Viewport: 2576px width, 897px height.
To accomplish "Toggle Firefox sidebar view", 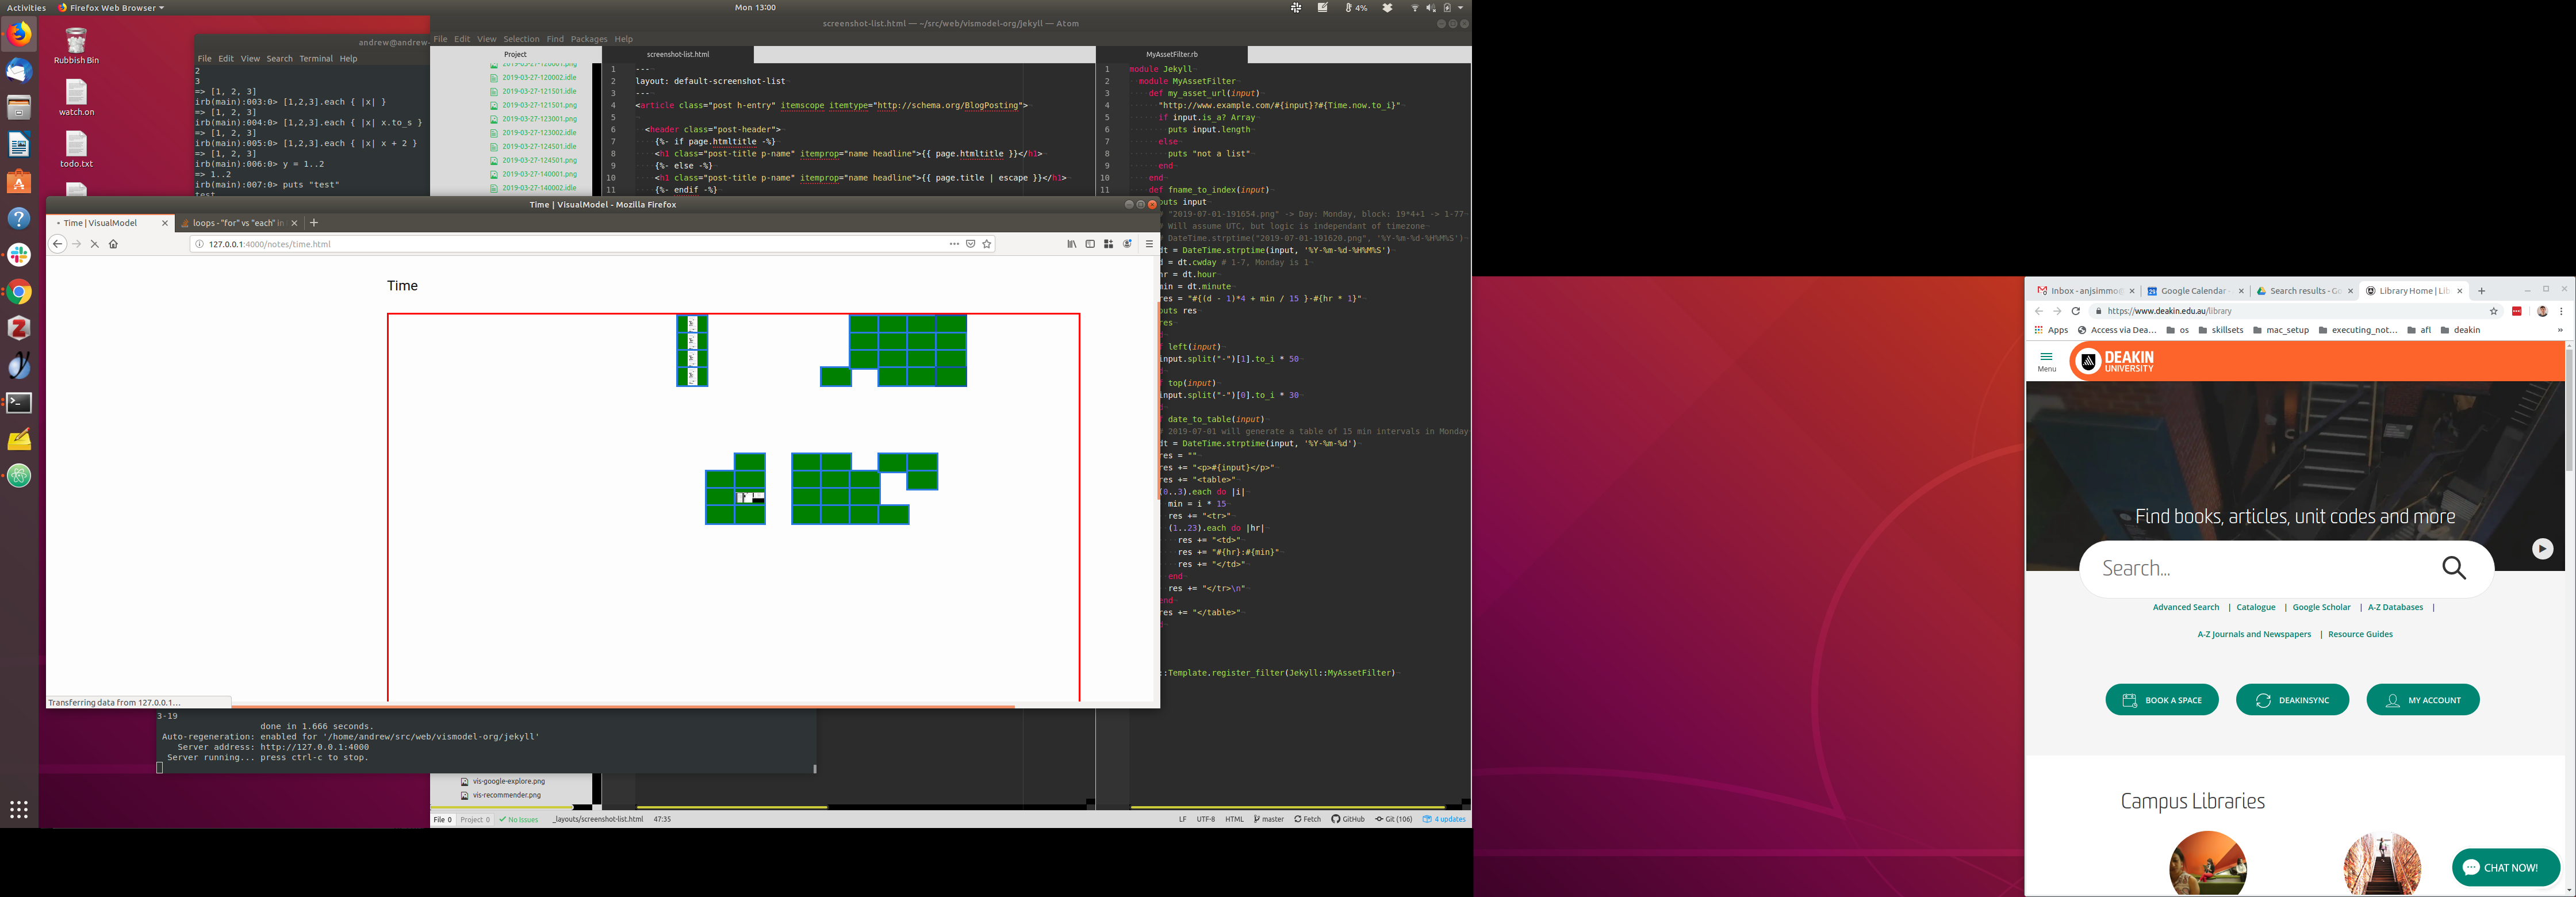I will (1090, 244).
